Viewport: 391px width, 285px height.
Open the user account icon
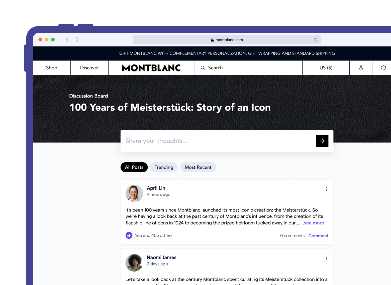point(361,67)
